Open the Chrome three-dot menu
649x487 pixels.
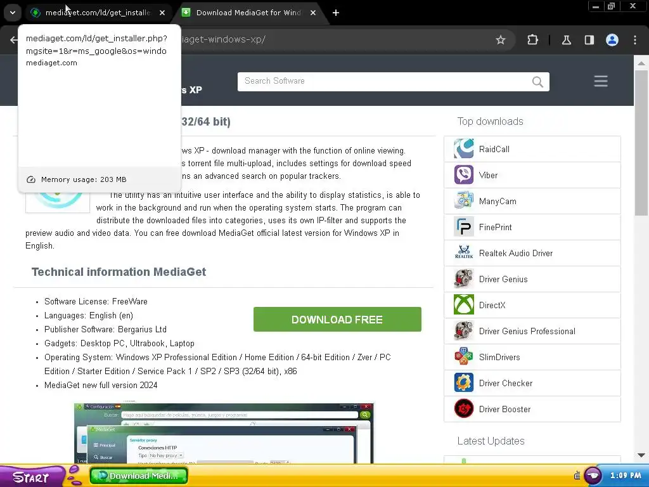point(635,40)
